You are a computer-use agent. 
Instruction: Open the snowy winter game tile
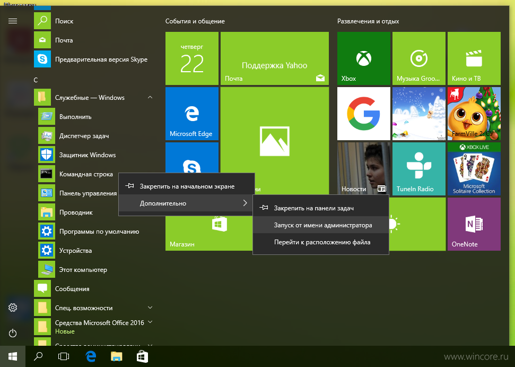point(419,114)
